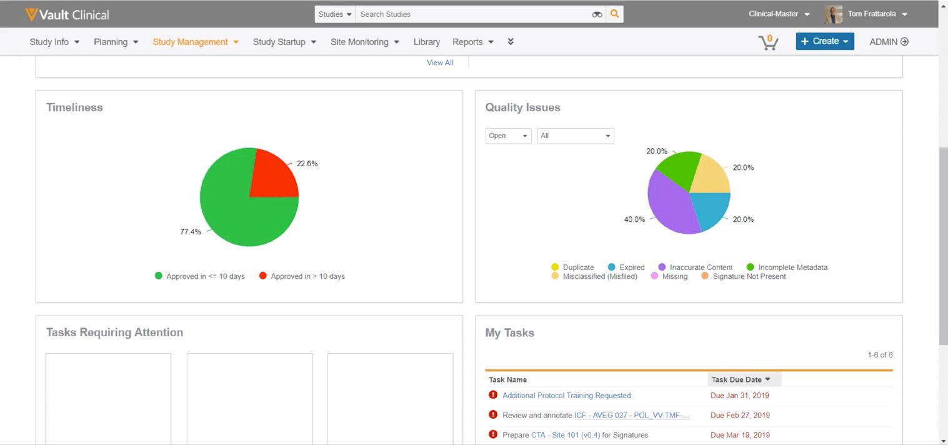The height and width of the screenshot is (445, 948).
Task: Click alert icon for Additional Protocol Training
Action: 493,395
